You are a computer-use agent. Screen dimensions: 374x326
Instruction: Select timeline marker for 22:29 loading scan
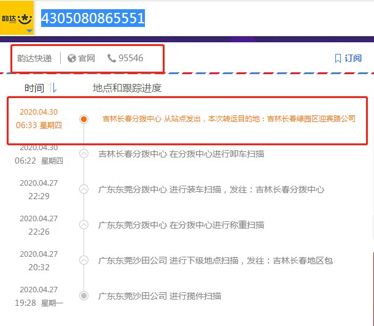(84, 189)
